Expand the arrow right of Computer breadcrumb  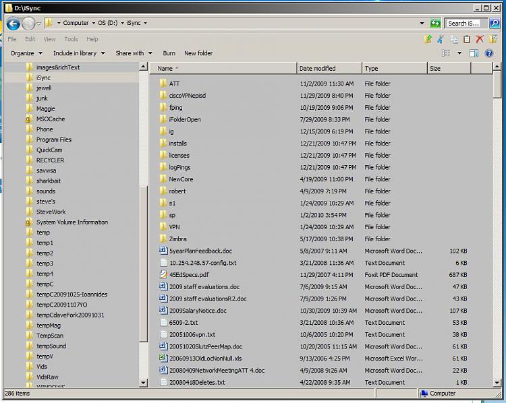pyautogui.click(x=94, y=23)
